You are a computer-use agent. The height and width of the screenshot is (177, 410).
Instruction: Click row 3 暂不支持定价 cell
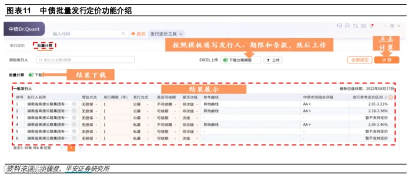coord(377,118)
